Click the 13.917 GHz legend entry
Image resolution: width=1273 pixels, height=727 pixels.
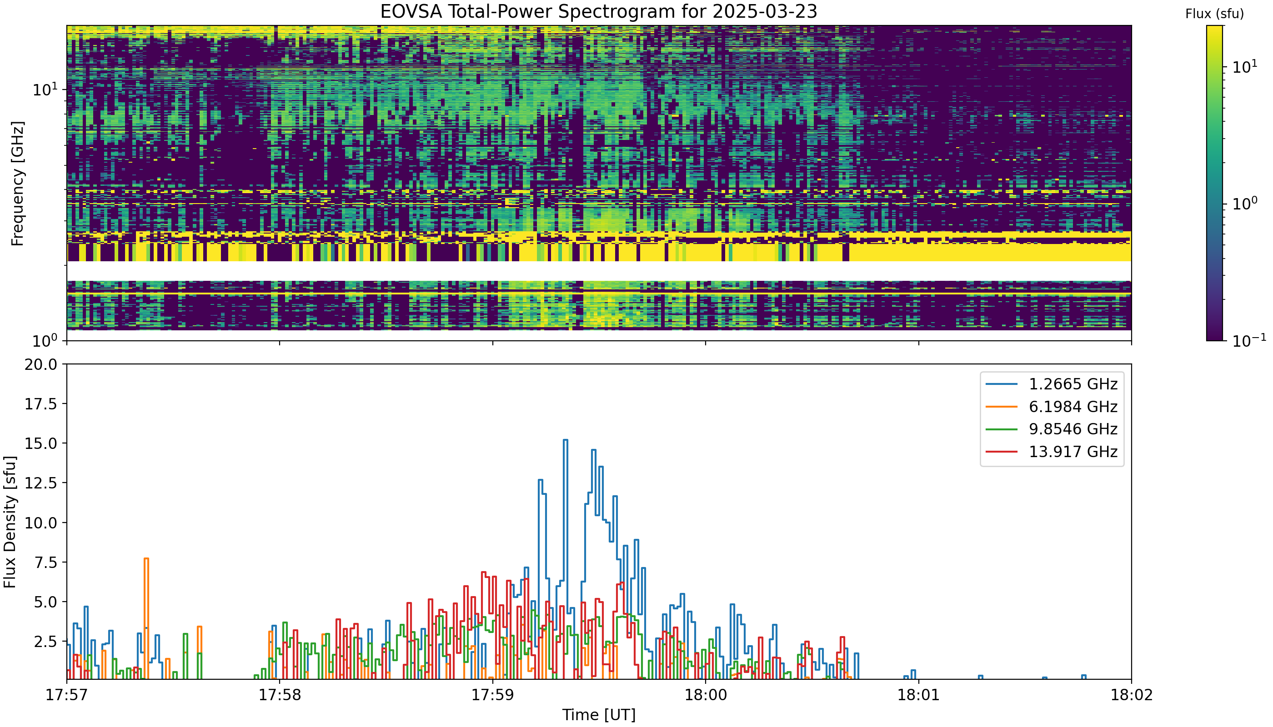click(1052, 451)
